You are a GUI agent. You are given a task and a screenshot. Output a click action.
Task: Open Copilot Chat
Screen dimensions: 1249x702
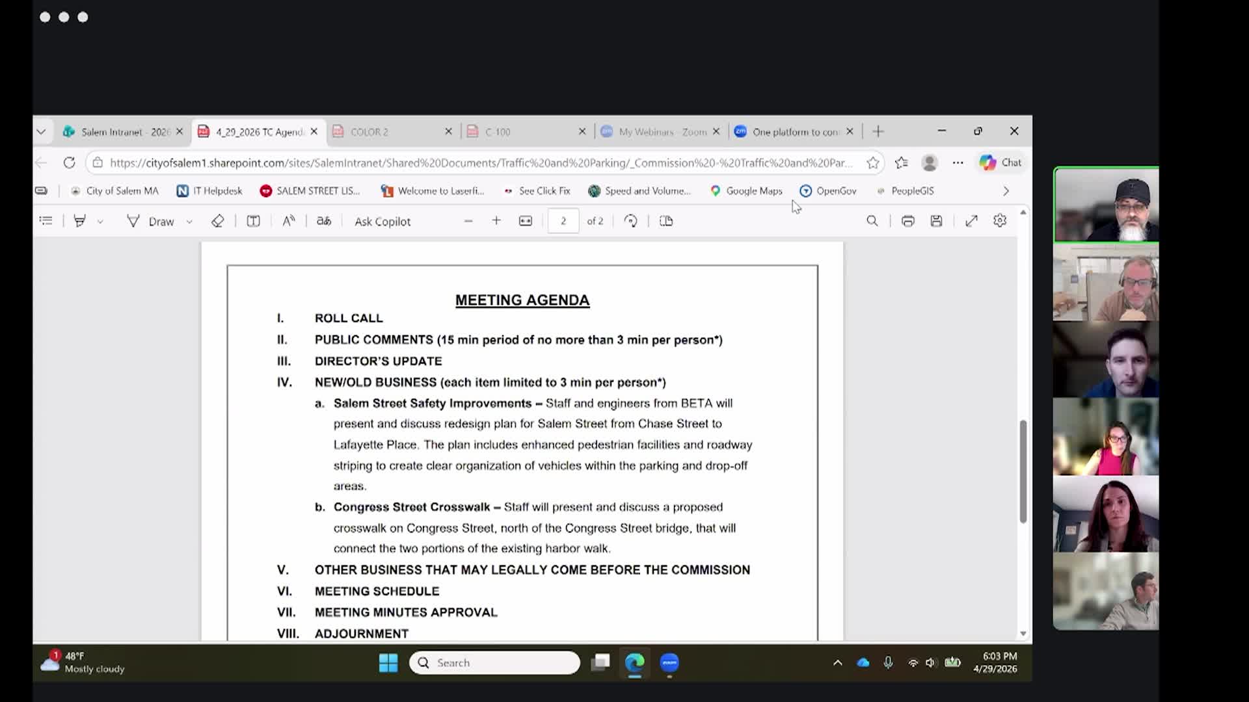click(1001, 162)
